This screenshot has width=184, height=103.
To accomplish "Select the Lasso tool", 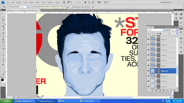I will click(x=3, y=20).
